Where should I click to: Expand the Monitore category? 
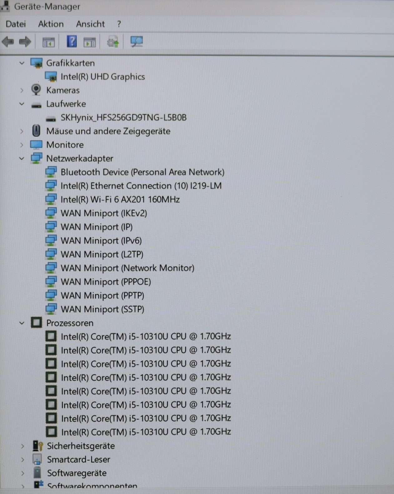pos(22,145)
